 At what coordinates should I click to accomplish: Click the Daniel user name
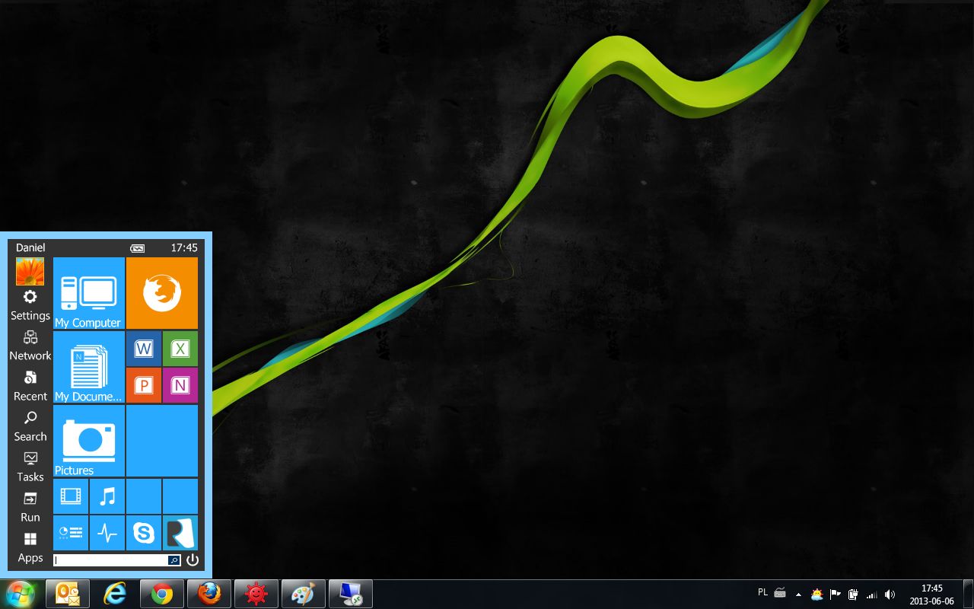point(30,247)
